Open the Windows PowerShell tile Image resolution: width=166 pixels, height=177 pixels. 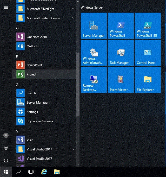click(x=121, y=26)
